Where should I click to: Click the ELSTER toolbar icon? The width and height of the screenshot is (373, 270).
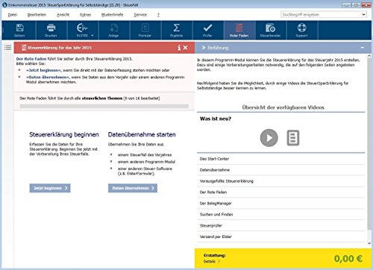[82, 28]
